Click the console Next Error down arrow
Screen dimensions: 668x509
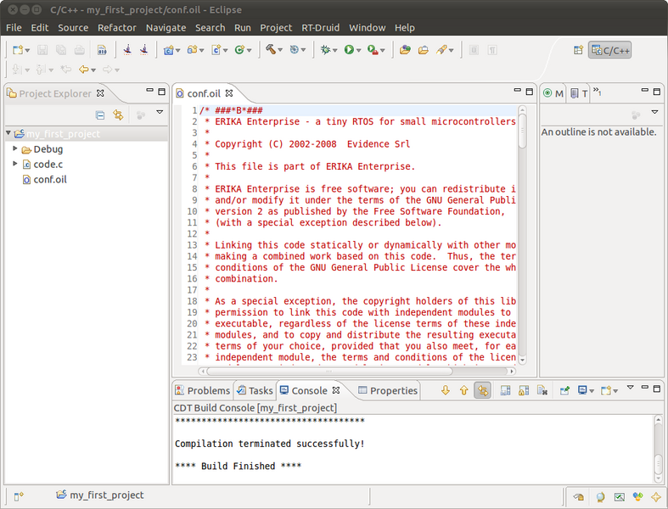pos(445,390)
